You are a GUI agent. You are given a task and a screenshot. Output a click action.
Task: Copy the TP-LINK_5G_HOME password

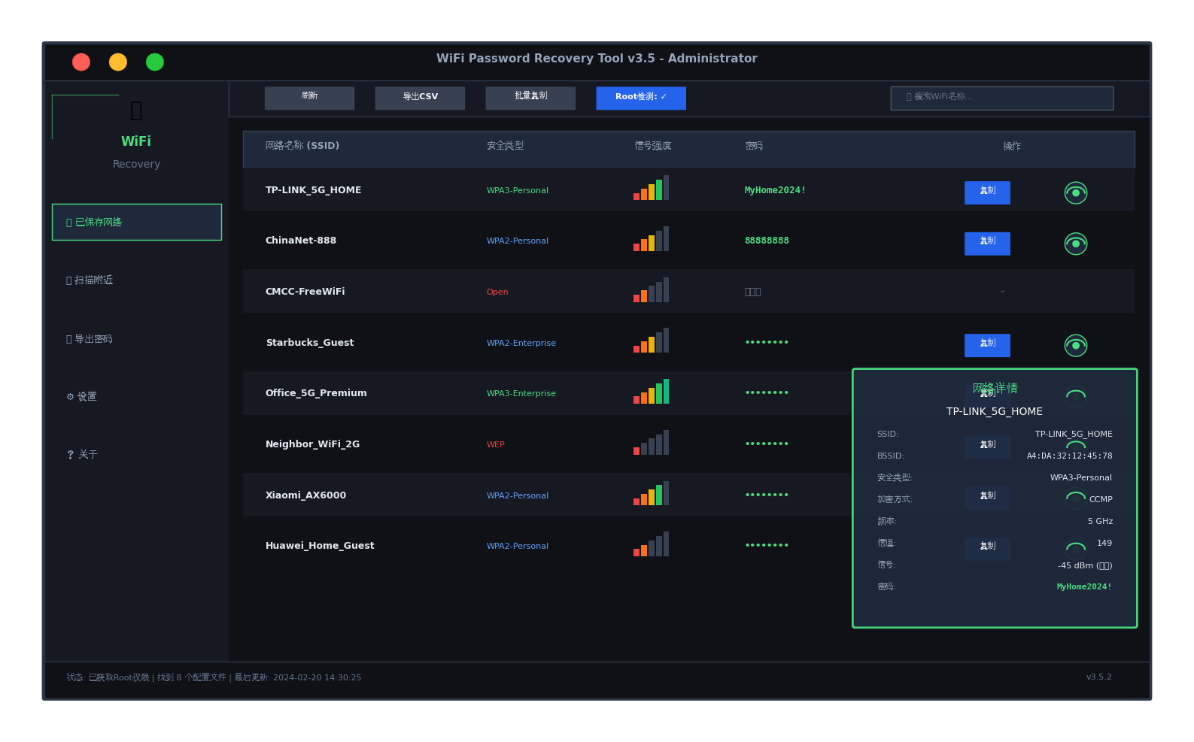pyautogui.click(x=986, y=192)
